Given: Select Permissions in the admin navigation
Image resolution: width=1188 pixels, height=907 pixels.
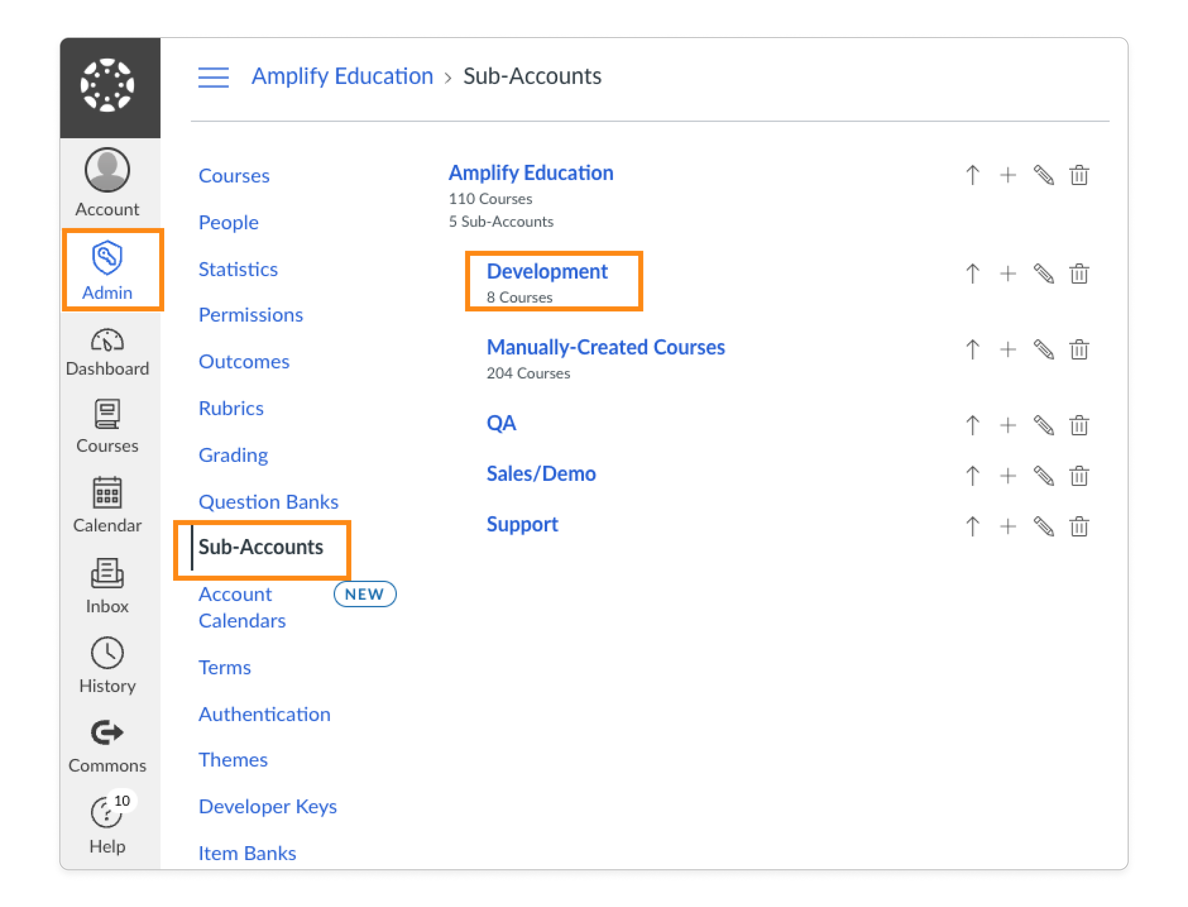Looking at the screenshot, I should [251, 315].
